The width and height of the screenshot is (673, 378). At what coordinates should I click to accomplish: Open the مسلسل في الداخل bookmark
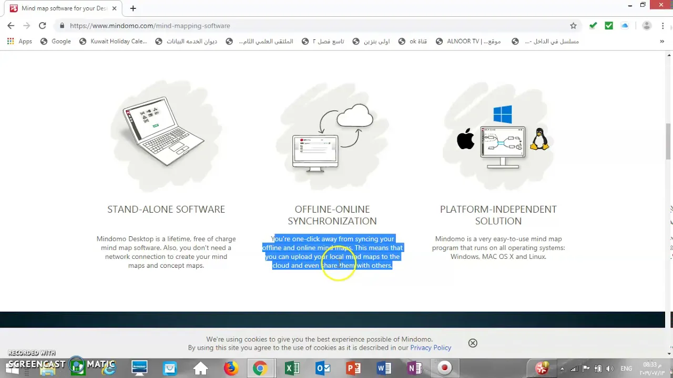(x=545, y=41)
